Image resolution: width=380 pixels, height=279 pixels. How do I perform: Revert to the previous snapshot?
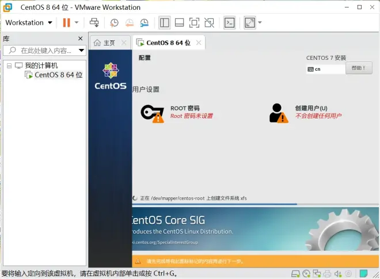tap(130, 23)
